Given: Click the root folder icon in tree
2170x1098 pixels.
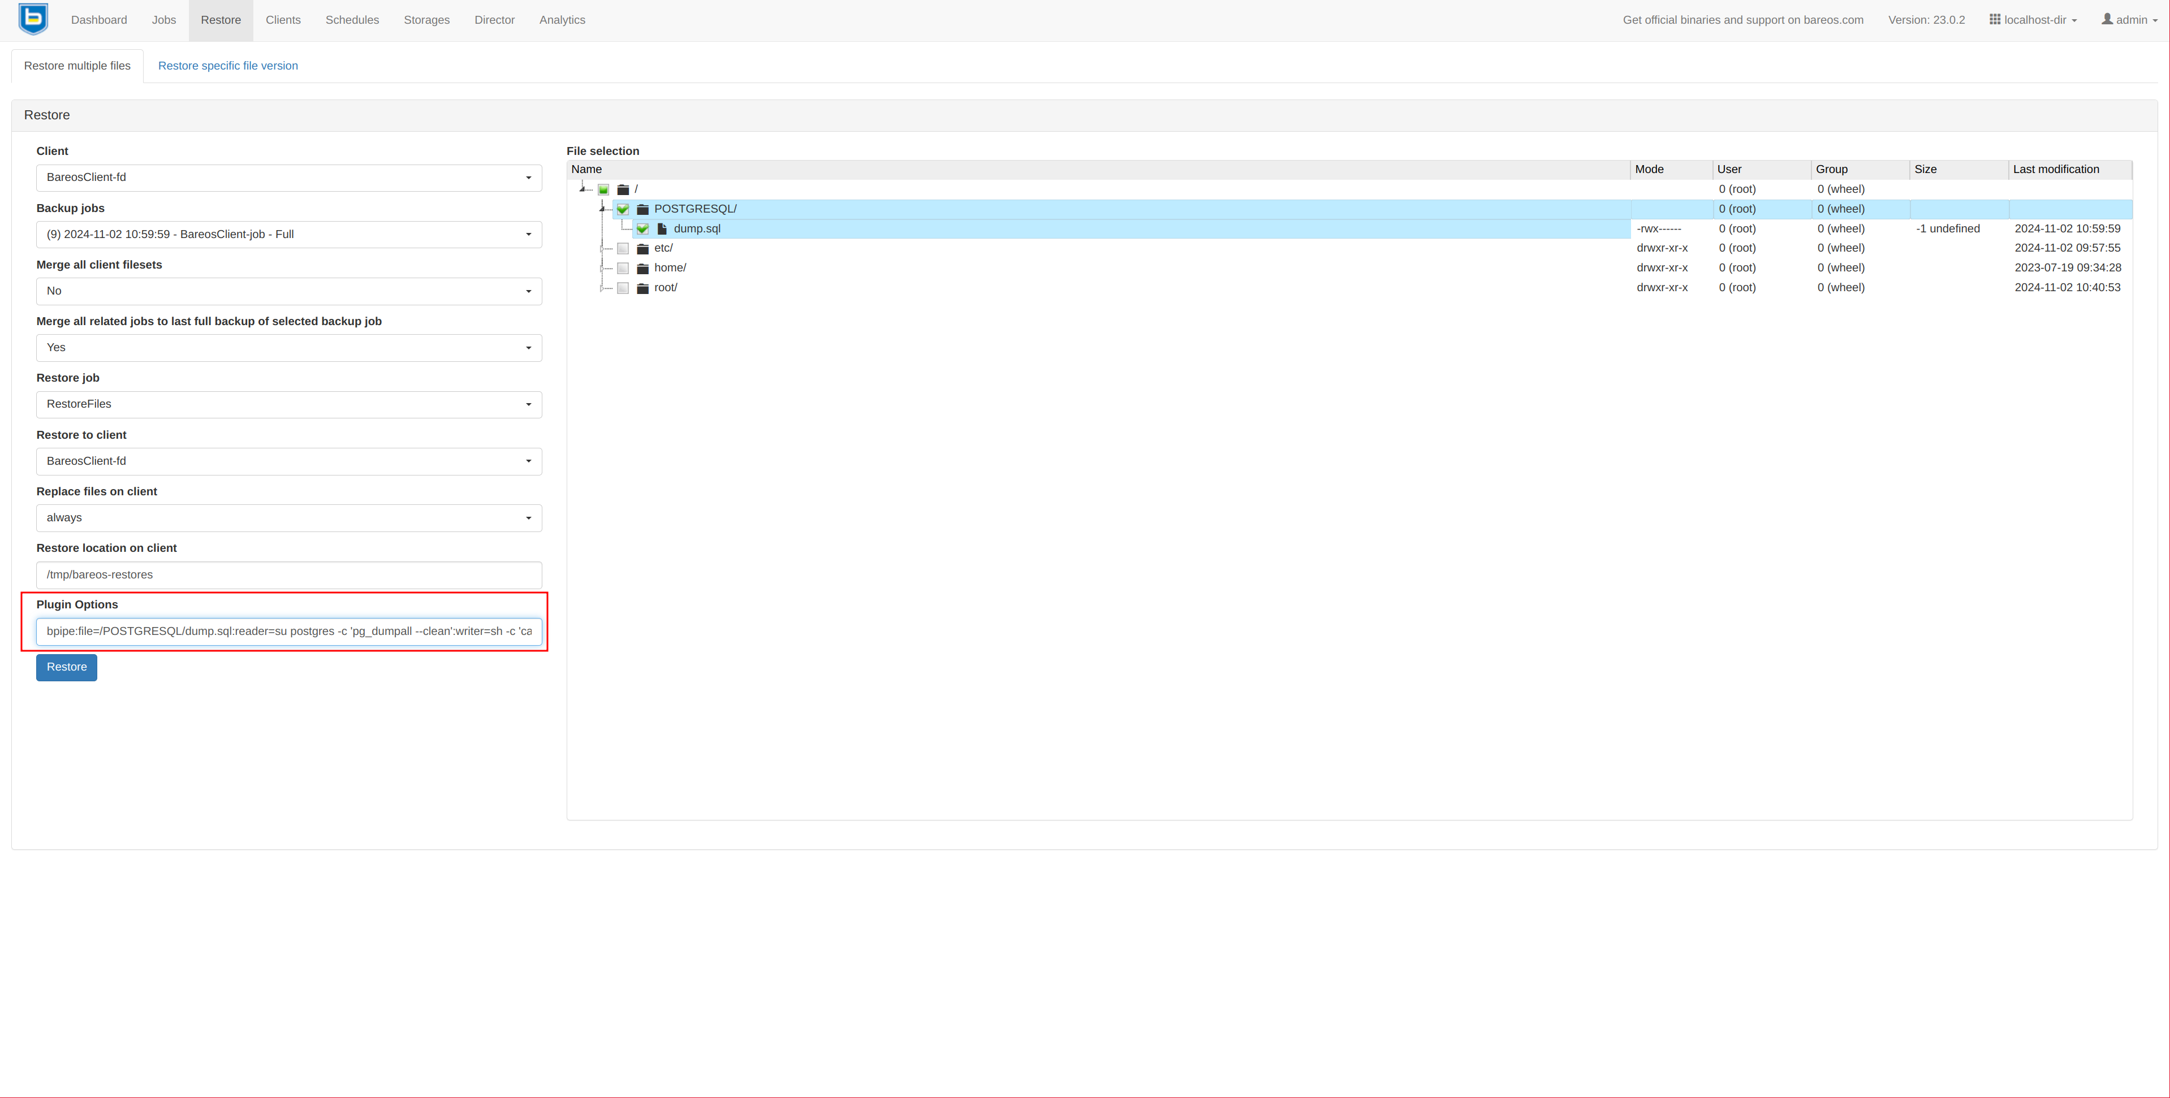Looking at the screenshot, I should point(643,288).
